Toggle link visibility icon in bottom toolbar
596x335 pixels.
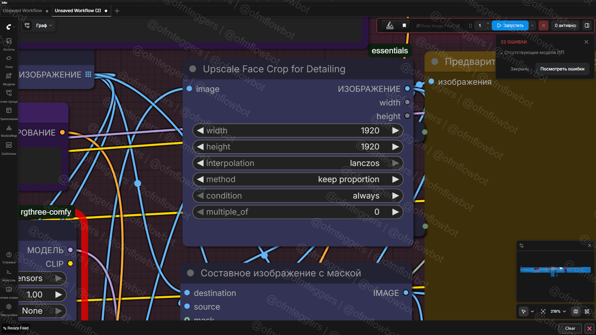pyautogui.click(x=587, y=311)
